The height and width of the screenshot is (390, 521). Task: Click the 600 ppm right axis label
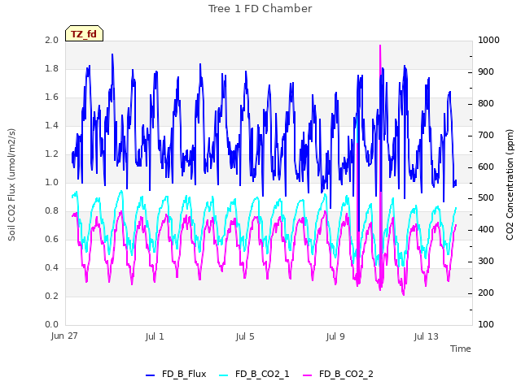tap(486, 167)
